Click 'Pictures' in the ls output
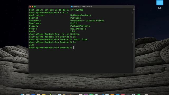The height and width of the screenshot is (95, 169). (76, 18)
